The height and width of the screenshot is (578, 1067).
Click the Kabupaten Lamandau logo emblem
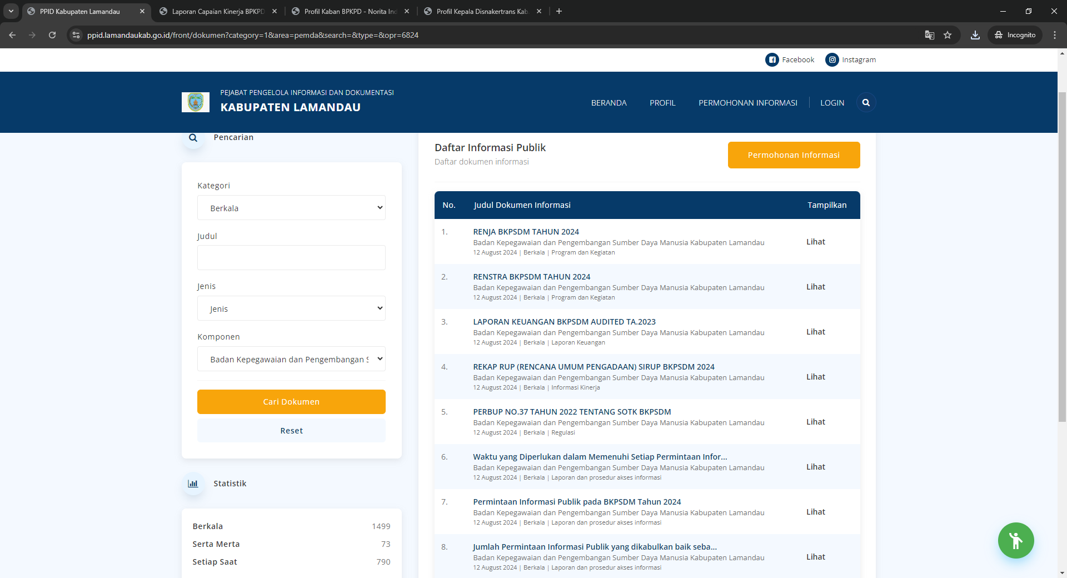click(x=196, y=102)
